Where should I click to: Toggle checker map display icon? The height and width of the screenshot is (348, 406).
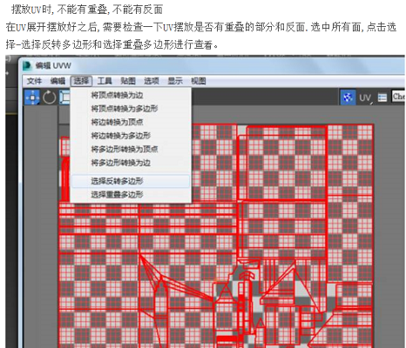(x=348, y=97)
